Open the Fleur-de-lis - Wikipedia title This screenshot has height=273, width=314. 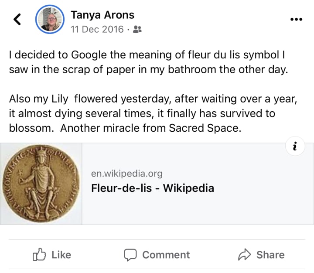pyautogui.click(x=153, y=188)
